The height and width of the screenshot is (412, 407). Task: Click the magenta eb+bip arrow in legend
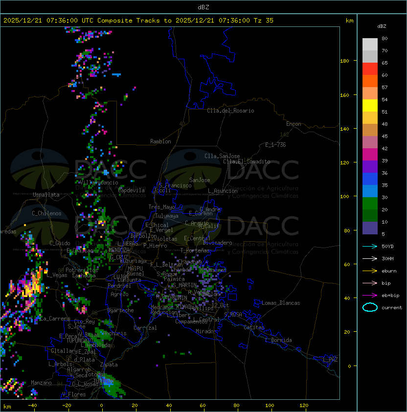point(370,296)
